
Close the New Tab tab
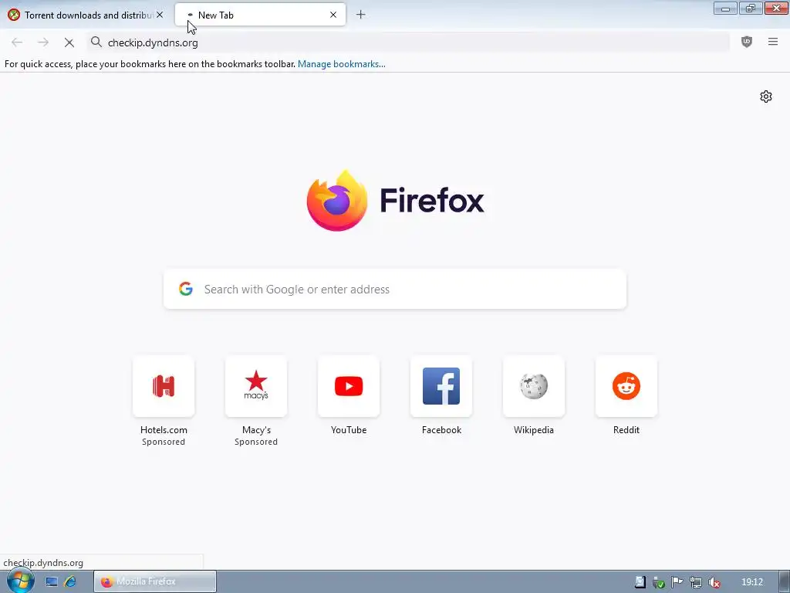click(x=333, y=15)
